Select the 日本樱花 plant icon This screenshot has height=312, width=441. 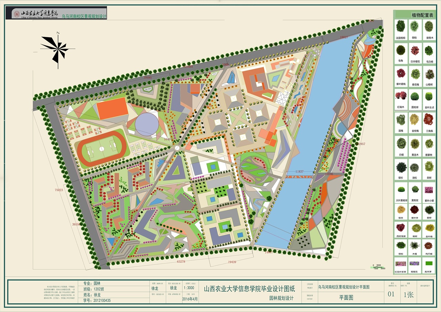coord(415,50)
